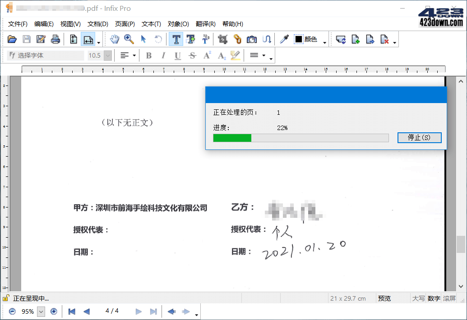This screenshot has height=320, width=467.
Task: Click the 选择字体 font name field
Action: coord(45,55)
